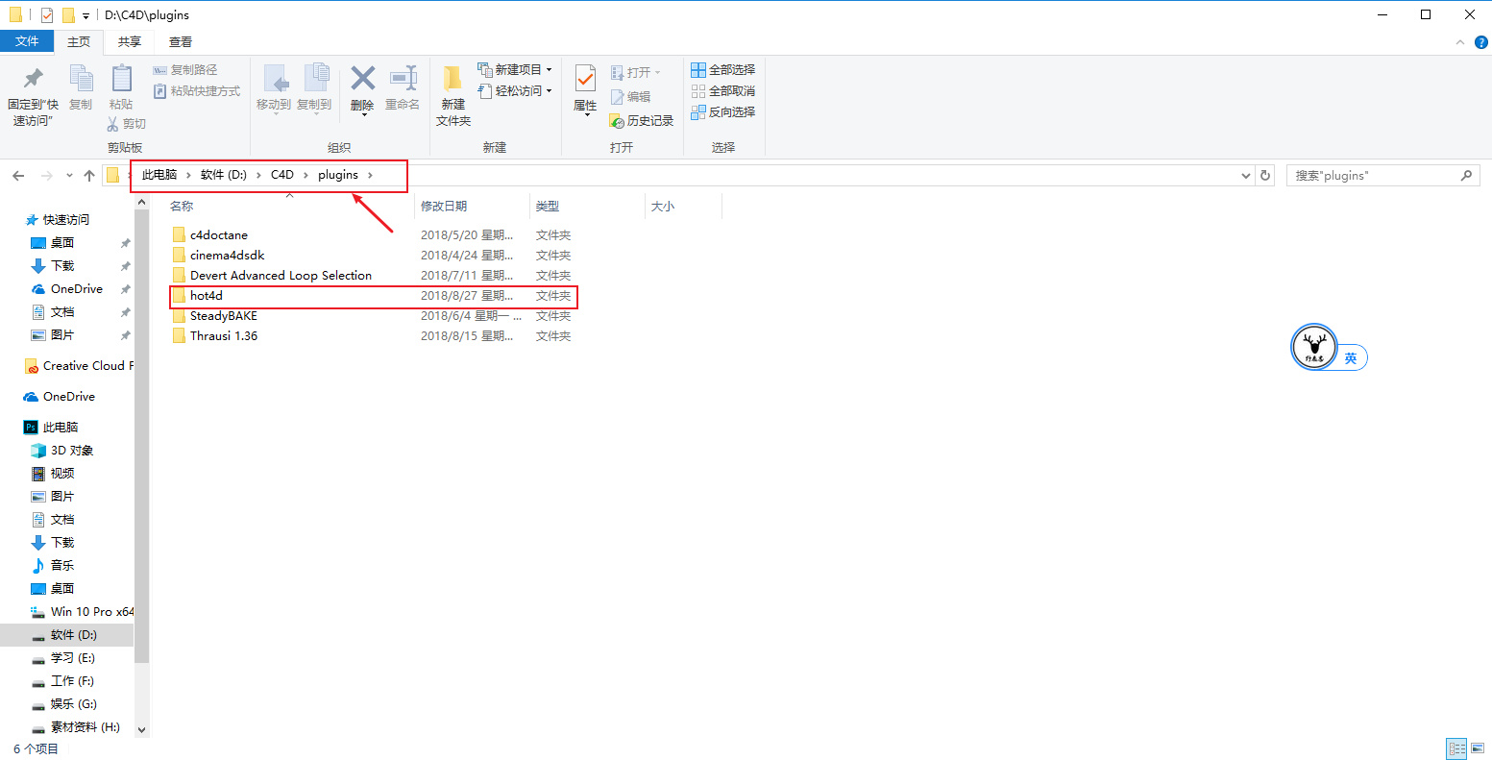This screenshot has height=760, width=1492.
Task: Click the Edit (编辑) ribbon button
Action: pyautogui.click(x=631, y=97)
